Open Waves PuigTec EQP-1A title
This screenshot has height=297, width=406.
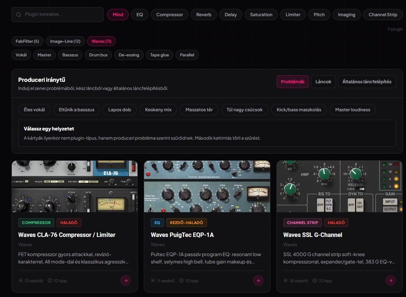click(x=182, y=235)
